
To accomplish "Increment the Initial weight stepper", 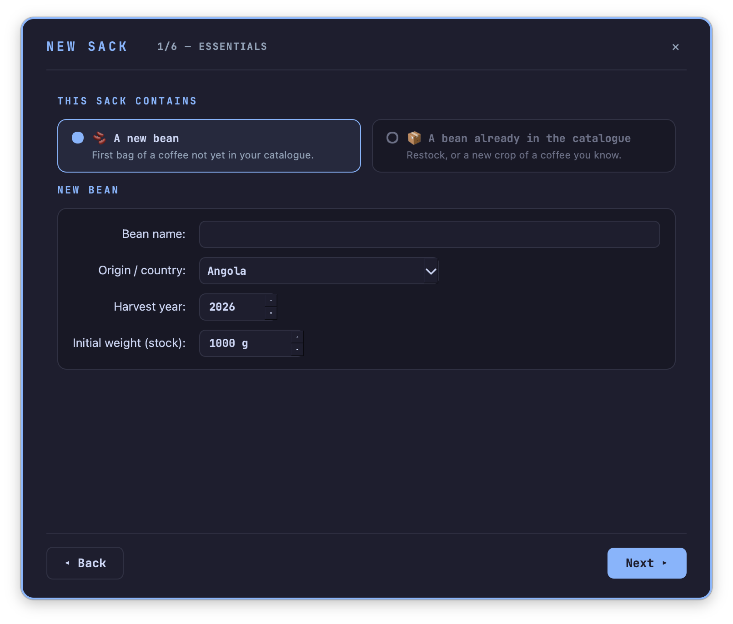I will click(297, 337).
